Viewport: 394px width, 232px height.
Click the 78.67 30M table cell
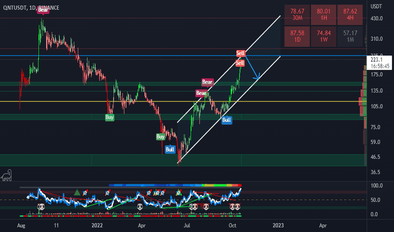297,14
